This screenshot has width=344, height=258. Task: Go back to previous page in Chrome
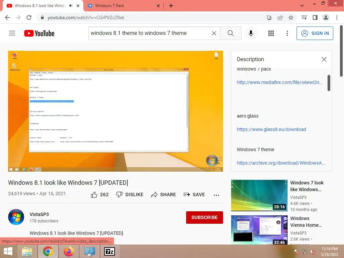click(x=7, y=17)
